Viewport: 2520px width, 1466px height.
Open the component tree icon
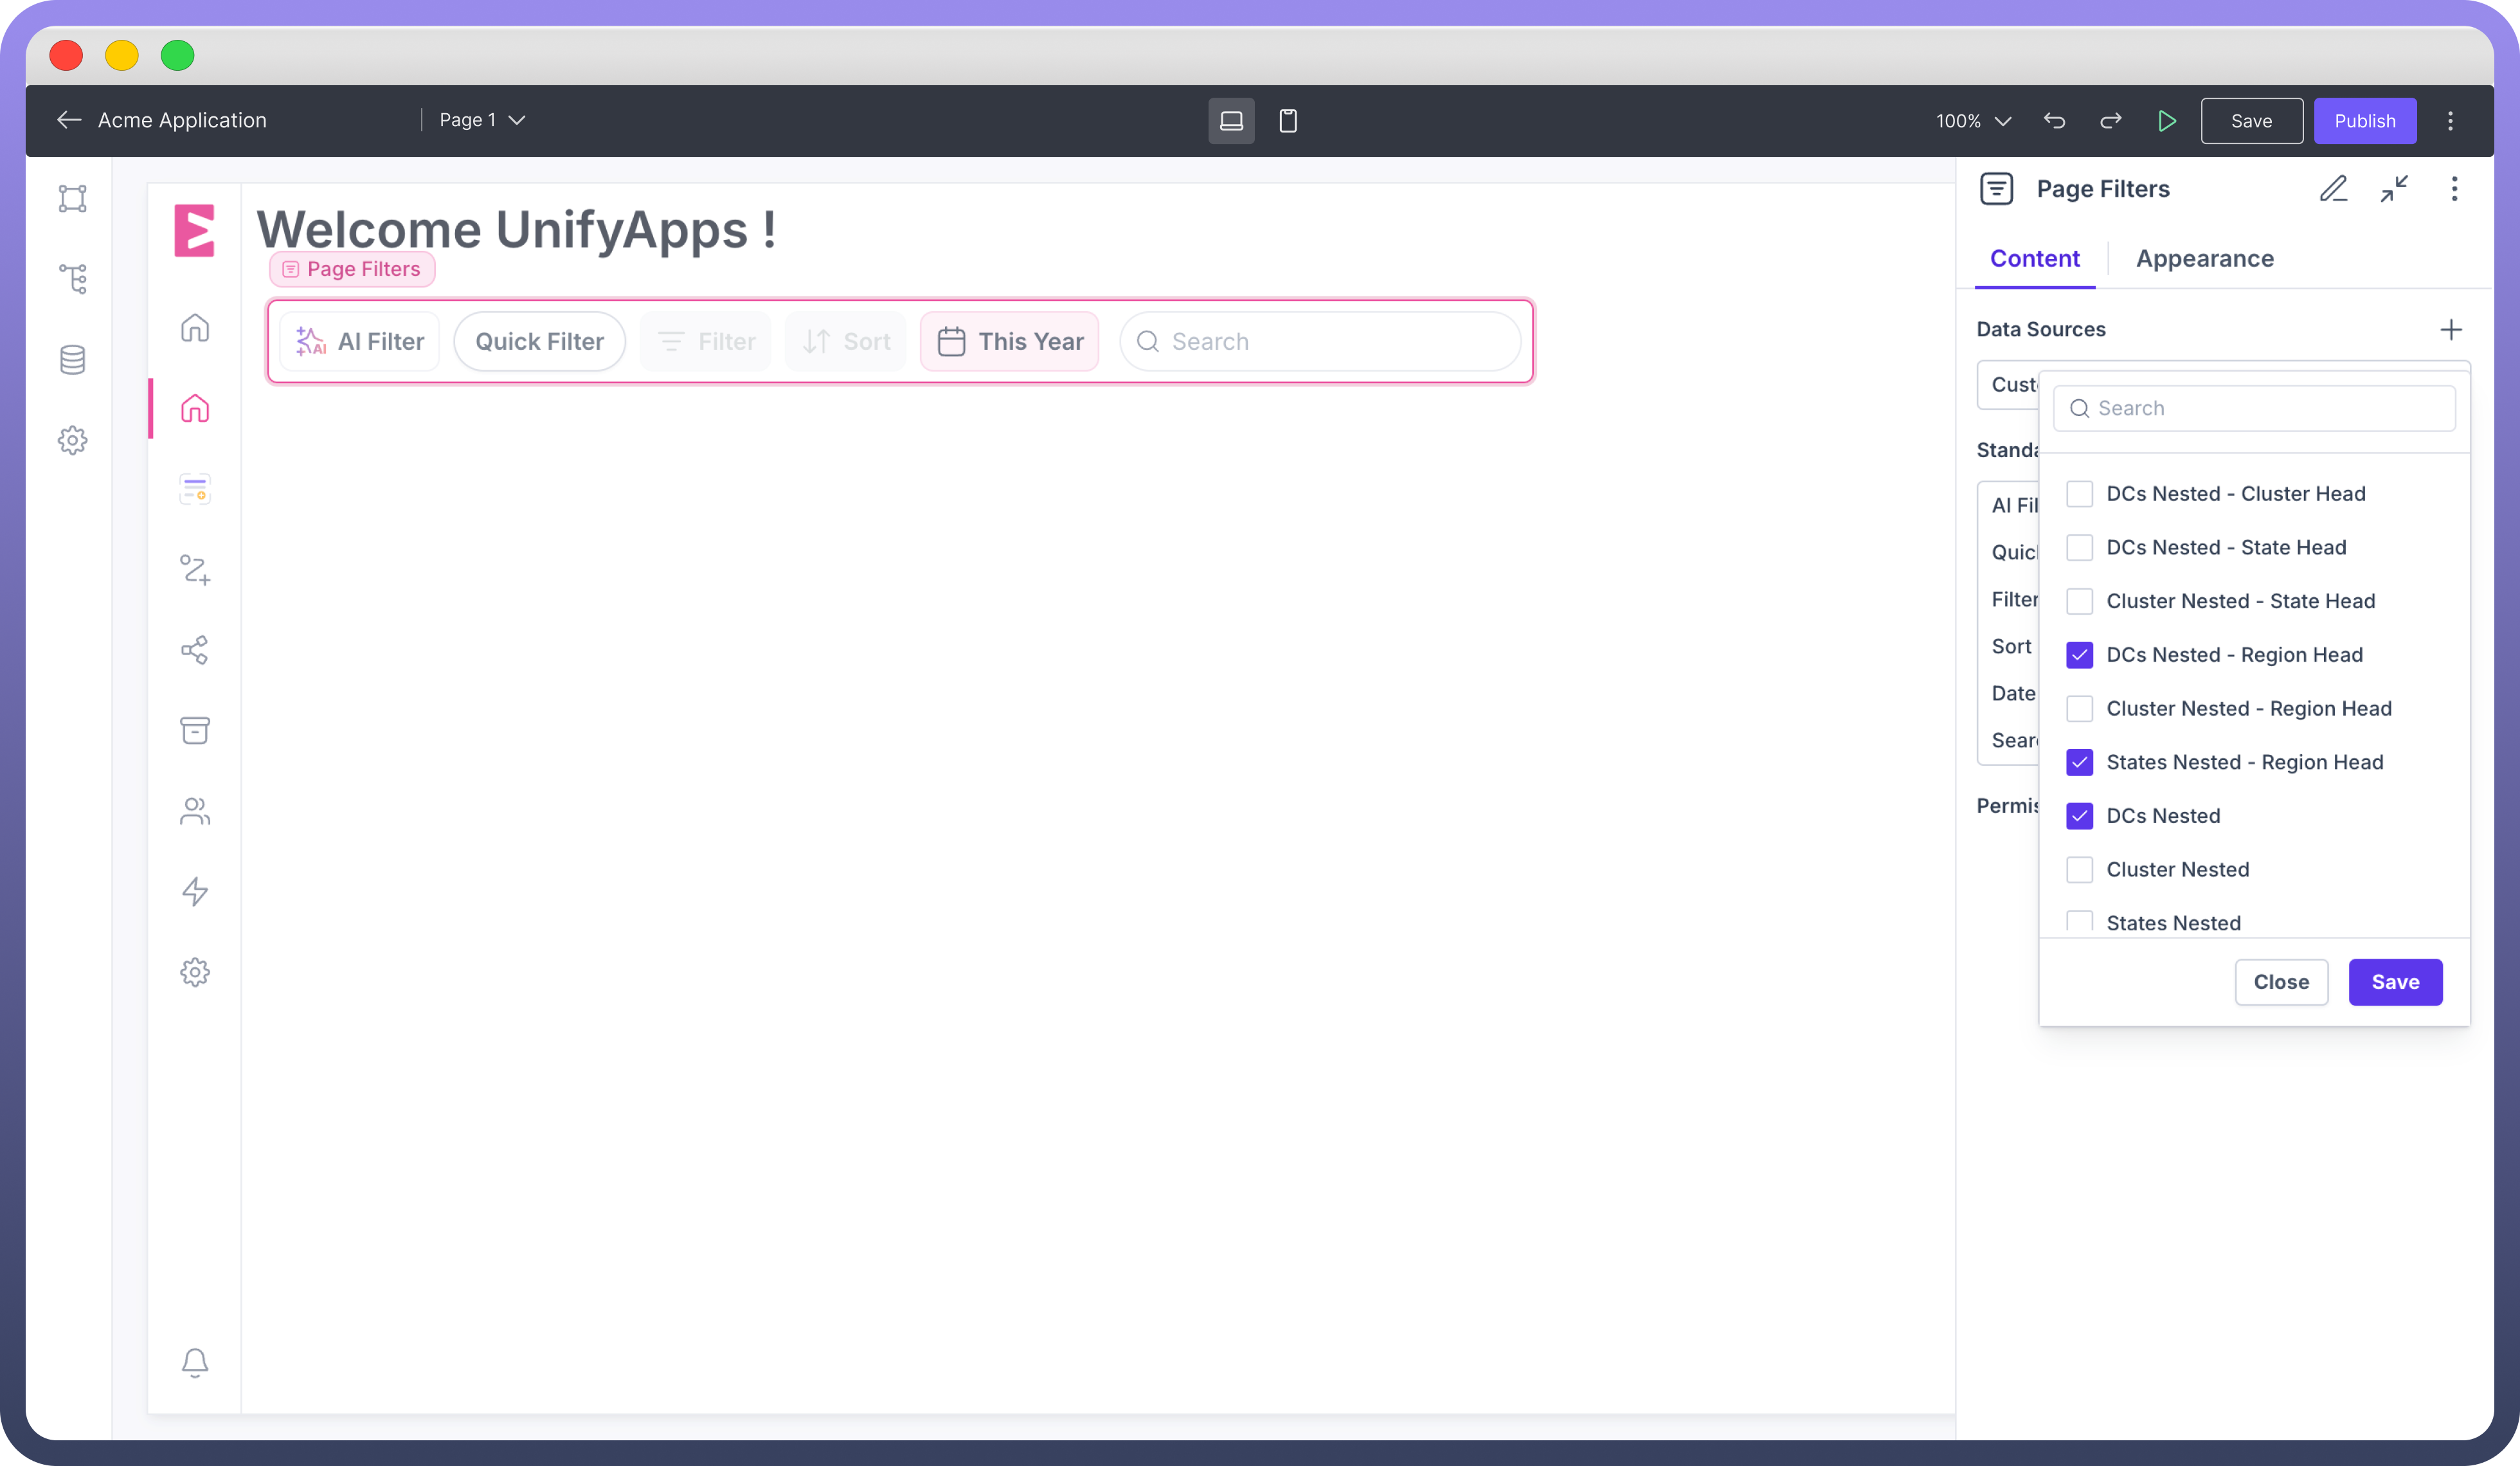[x=73, y=279]
